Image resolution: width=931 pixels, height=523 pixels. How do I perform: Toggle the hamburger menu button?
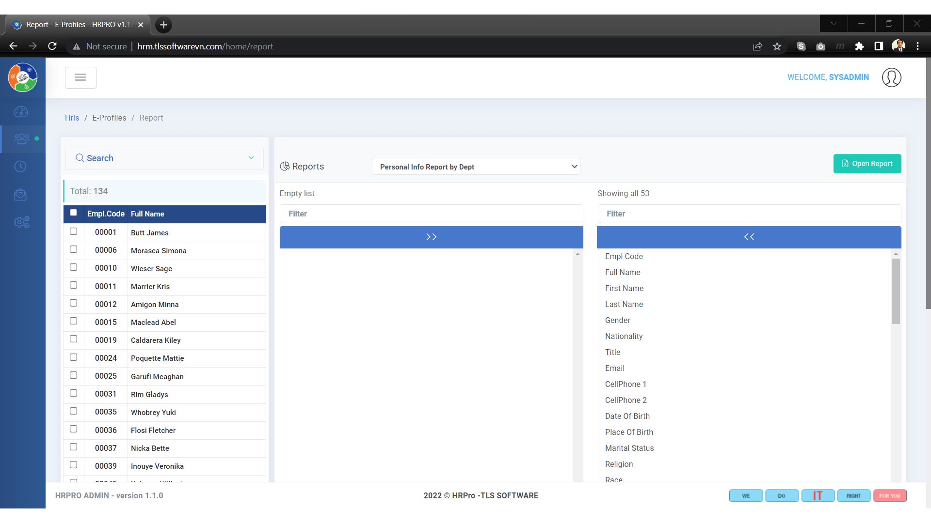point(80,77)
